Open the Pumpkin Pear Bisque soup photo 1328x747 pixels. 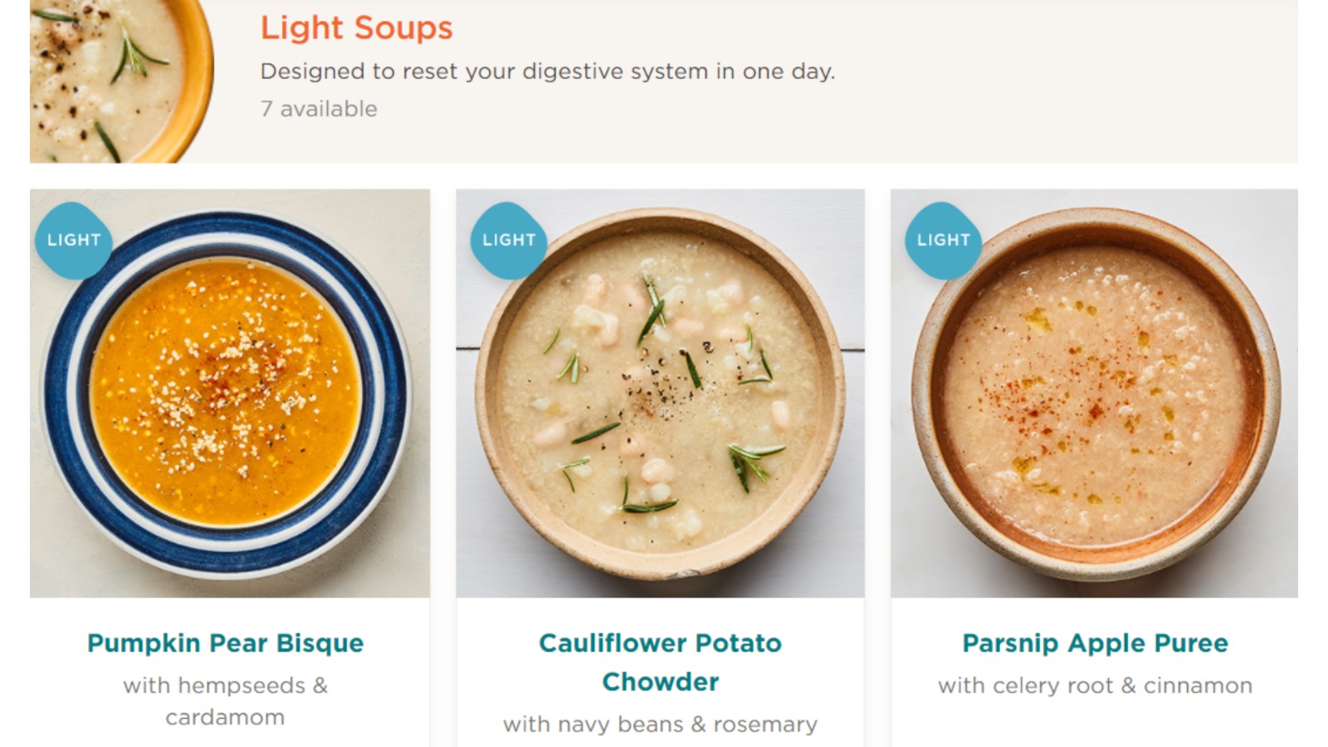pos(230,393)
